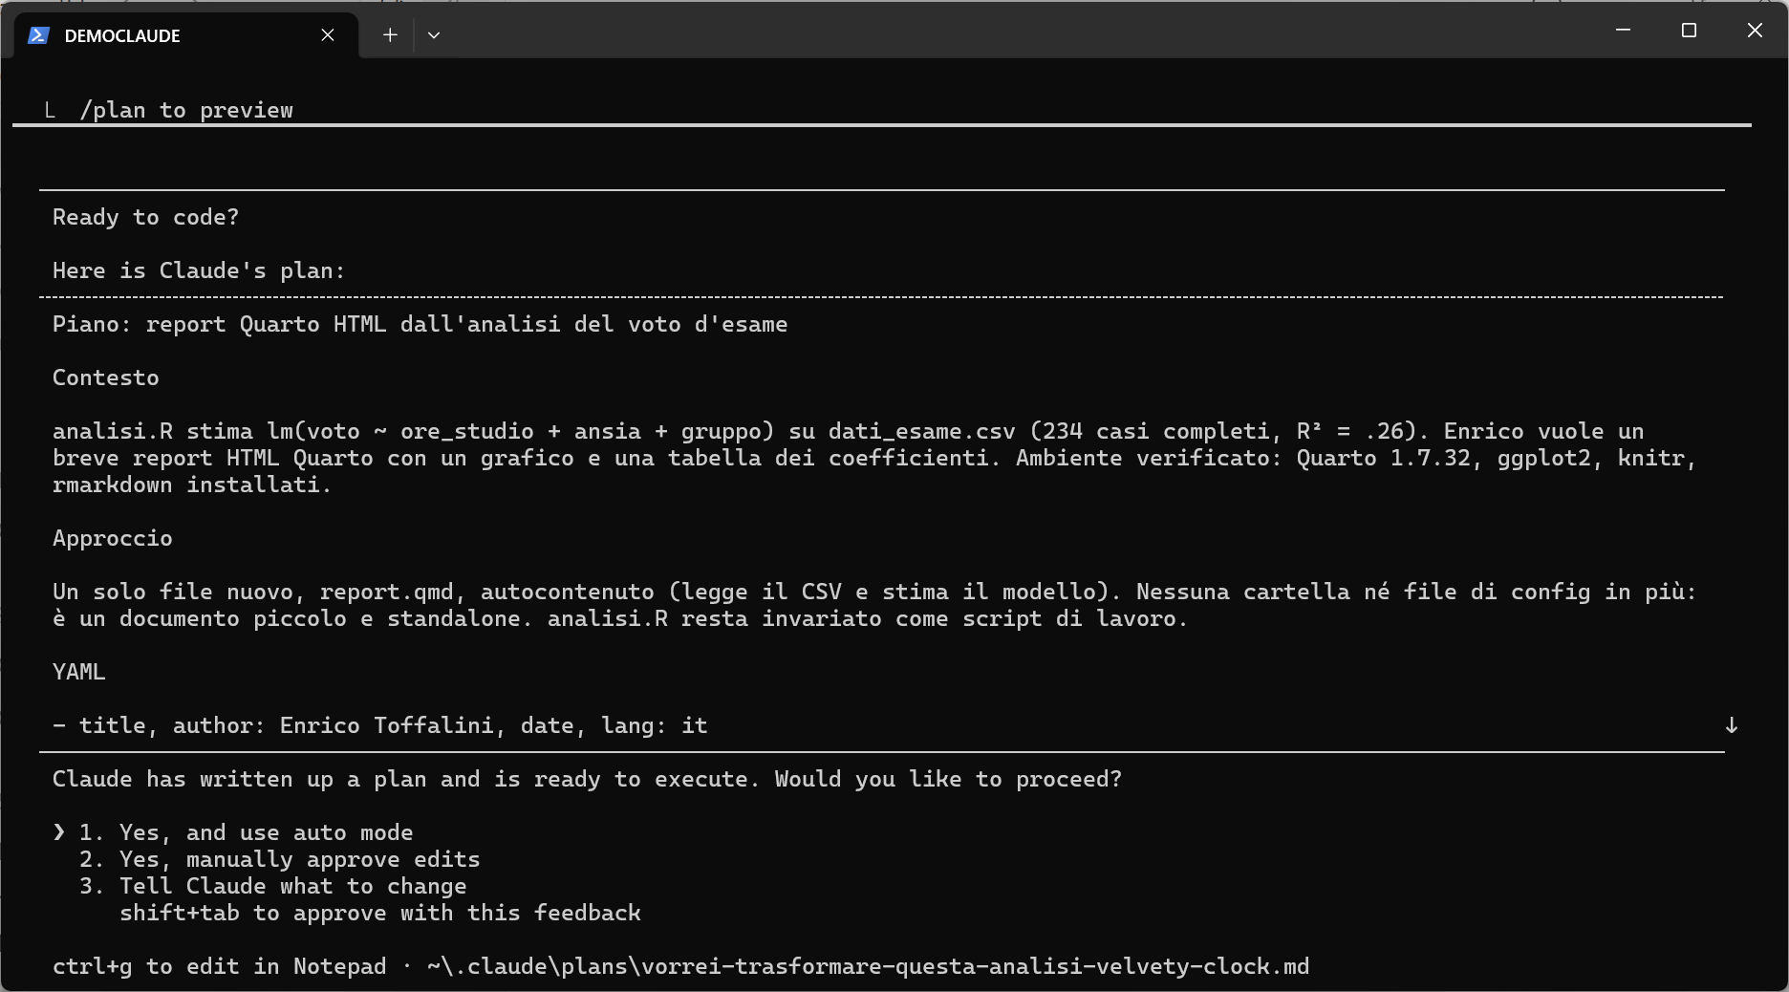1789x992 pixels.
Task: Click the 'Ready to code?' heading
Action: tap(145, 217)
